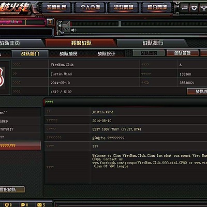Click the 退出战队 button at bottom left

pyautogui.click(x=10, y=189)
